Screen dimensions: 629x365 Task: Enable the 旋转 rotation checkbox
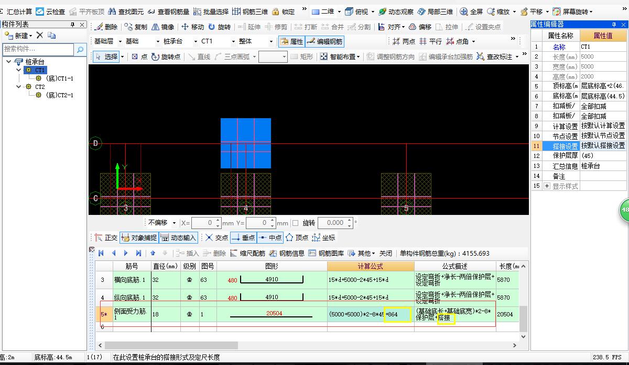[x=295, y=223]
